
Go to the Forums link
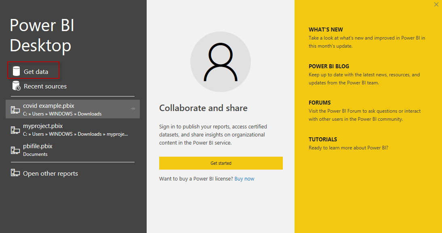(320, 103)
